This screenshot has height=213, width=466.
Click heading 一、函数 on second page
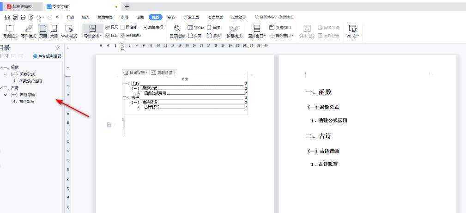pos(318,92)
